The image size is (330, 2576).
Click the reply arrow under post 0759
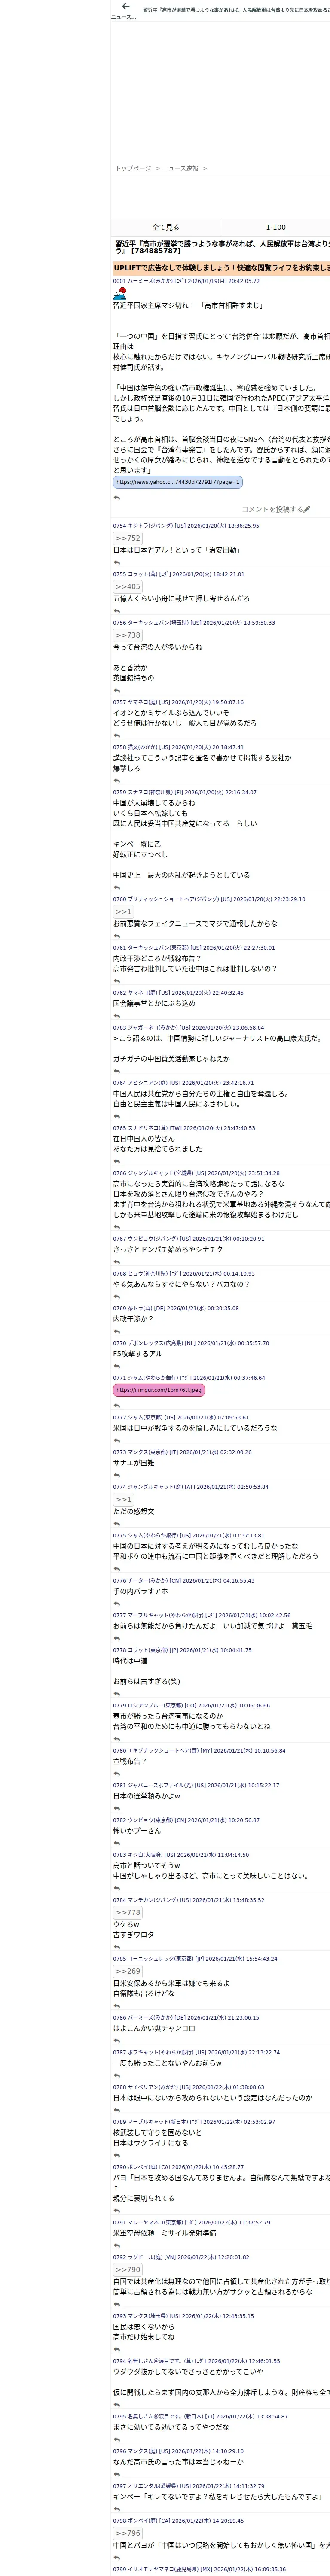point(117,887)
